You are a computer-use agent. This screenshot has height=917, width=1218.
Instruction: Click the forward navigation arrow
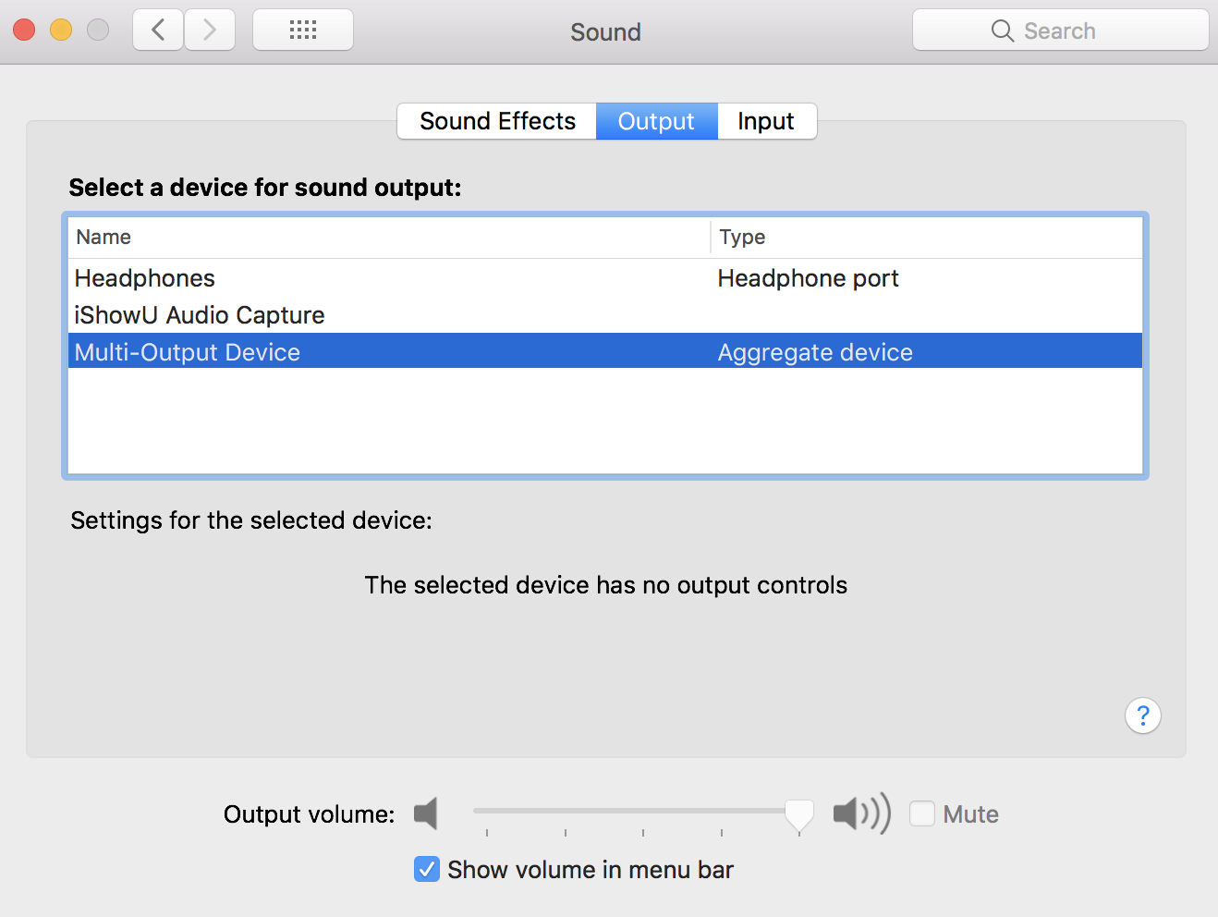[210, 31]
